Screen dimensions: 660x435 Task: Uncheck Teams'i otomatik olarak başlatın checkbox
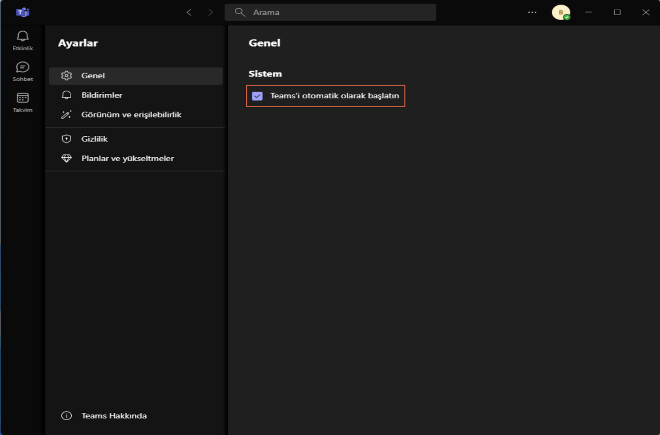pos(257,96)
